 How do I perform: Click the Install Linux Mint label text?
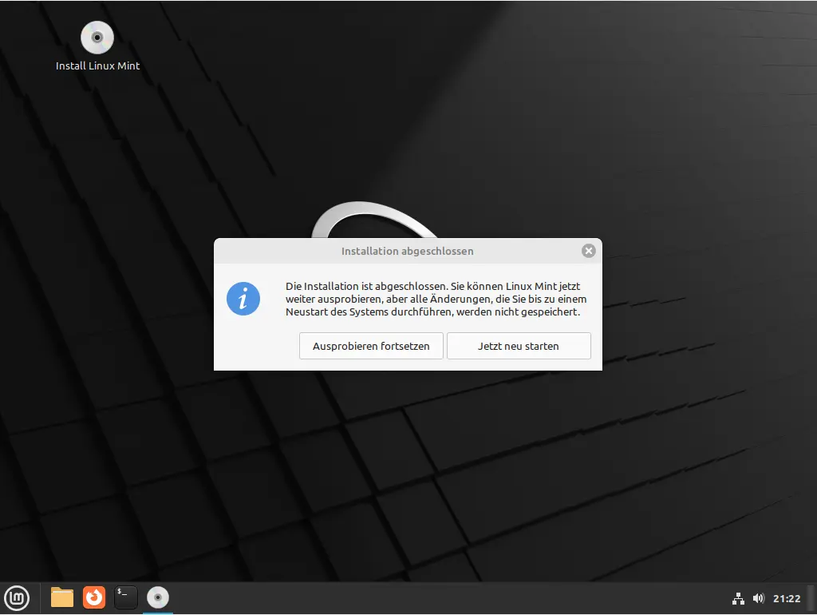(x=97, y=65)
